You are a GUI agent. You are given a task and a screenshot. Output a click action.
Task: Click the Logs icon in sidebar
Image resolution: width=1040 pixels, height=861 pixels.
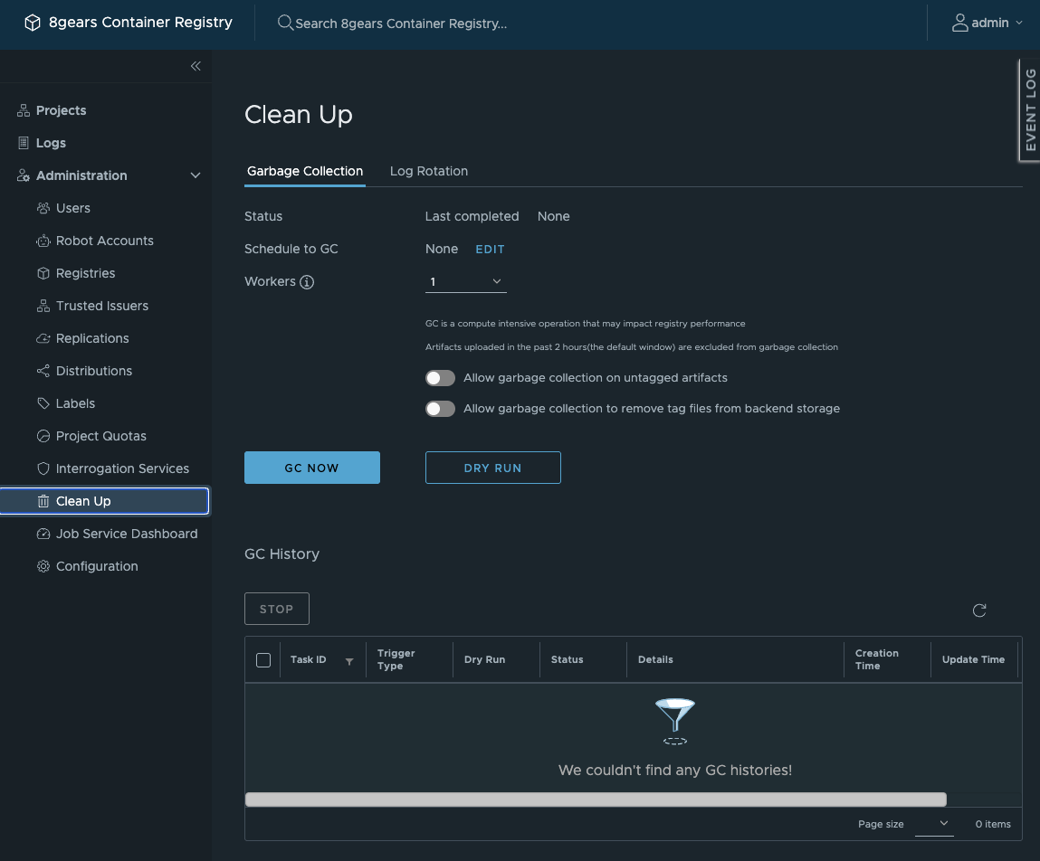pyautogui.click(x=24, y=143)
